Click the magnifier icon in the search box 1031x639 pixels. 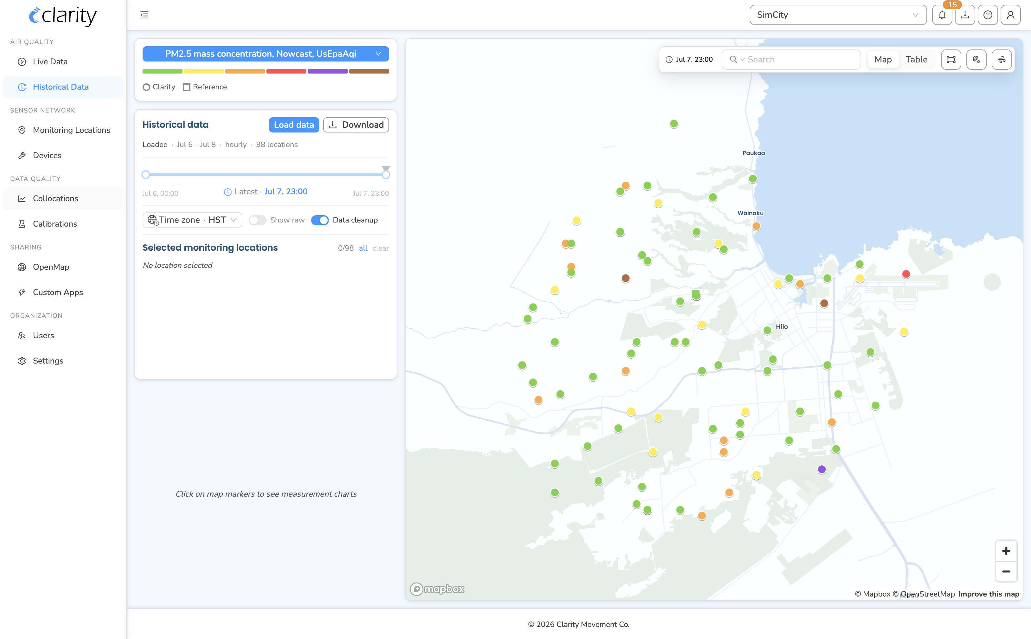click(x=733, y=60)
